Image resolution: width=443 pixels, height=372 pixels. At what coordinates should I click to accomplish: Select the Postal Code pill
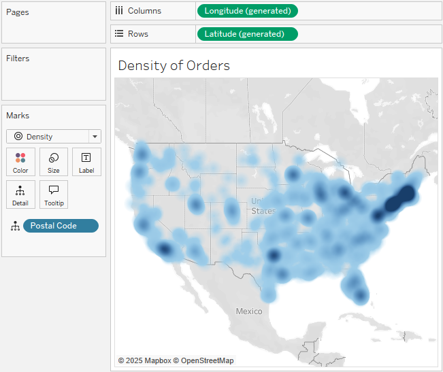pyautogui.click(x=61, y=226)
